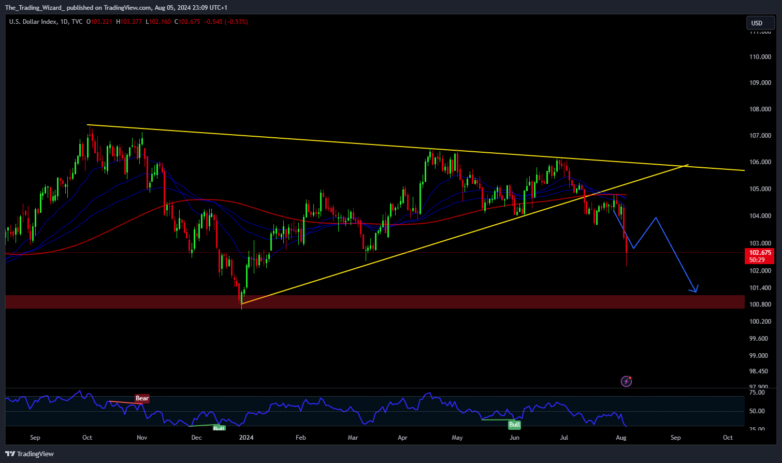Click the high value H103.277
Screen dimensions: 782x463
[129, 22]
